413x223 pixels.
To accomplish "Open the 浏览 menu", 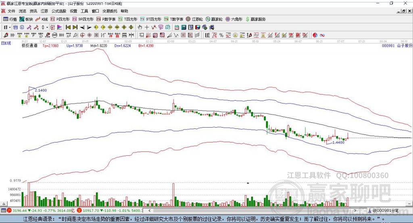I will click(x=23, y=11).
